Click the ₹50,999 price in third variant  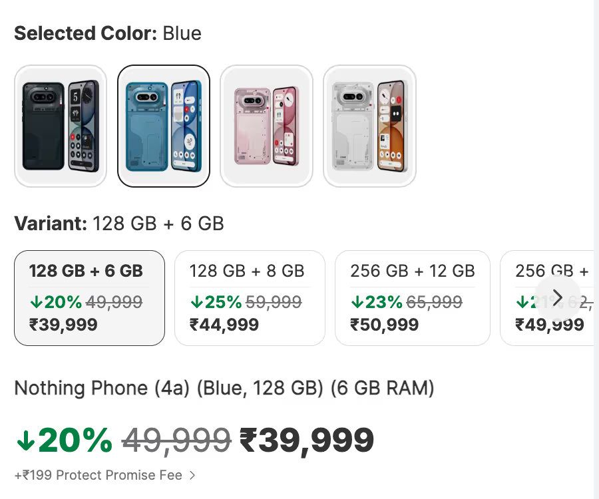click(x=385, y=325)
